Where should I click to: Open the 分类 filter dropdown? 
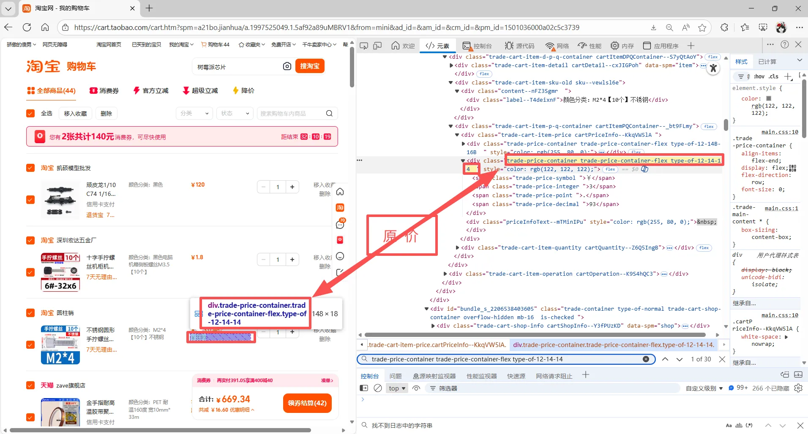tap(194, 113)
